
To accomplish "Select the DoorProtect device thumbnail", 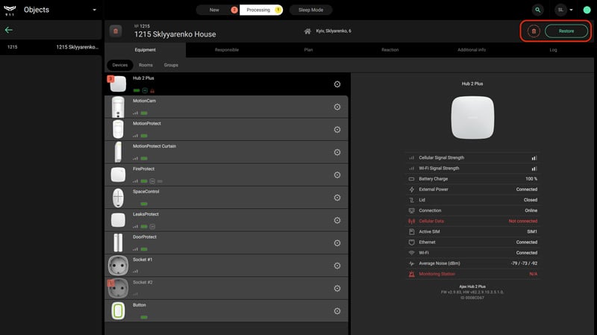I will point(118,243).
